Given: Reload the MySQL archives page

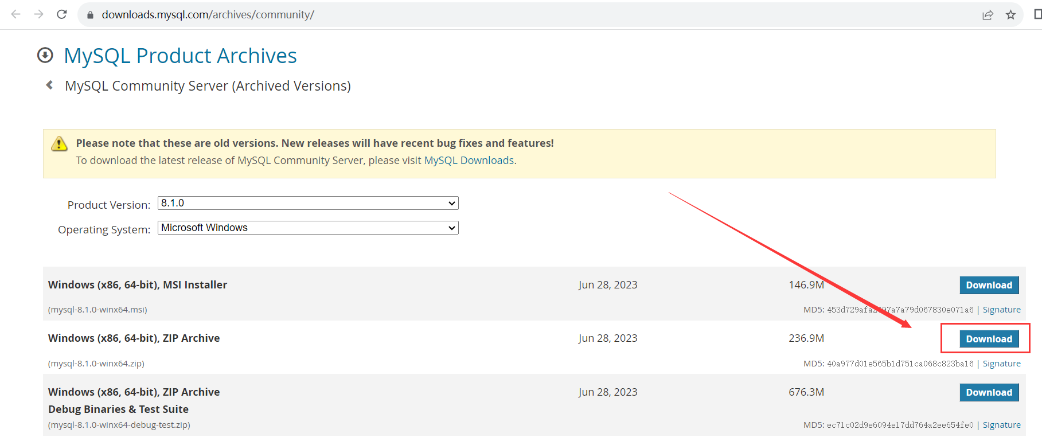Looking at the screenshot, I should point(62,14).
